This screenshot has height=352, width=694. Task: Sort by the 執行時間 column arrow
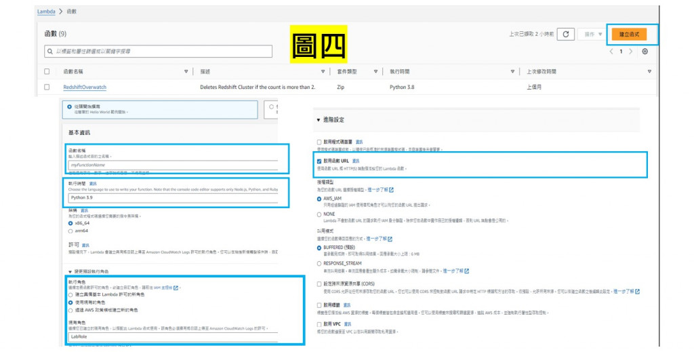[x=512, y=71]
